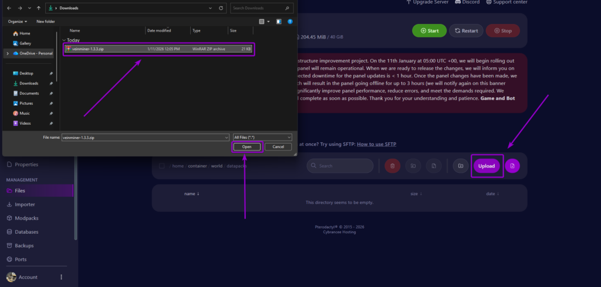Sort by Type column header
The height and width of the screenshot is (287, 601).
(196, 30)
